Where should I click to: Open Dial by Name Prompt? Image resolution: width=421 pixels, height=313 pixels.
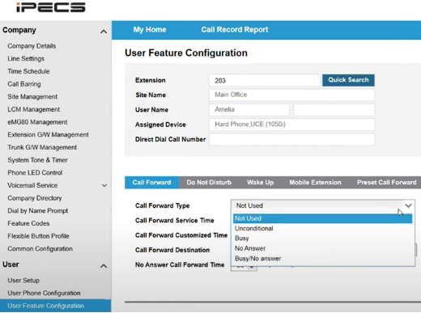click(x=37, y=211)
